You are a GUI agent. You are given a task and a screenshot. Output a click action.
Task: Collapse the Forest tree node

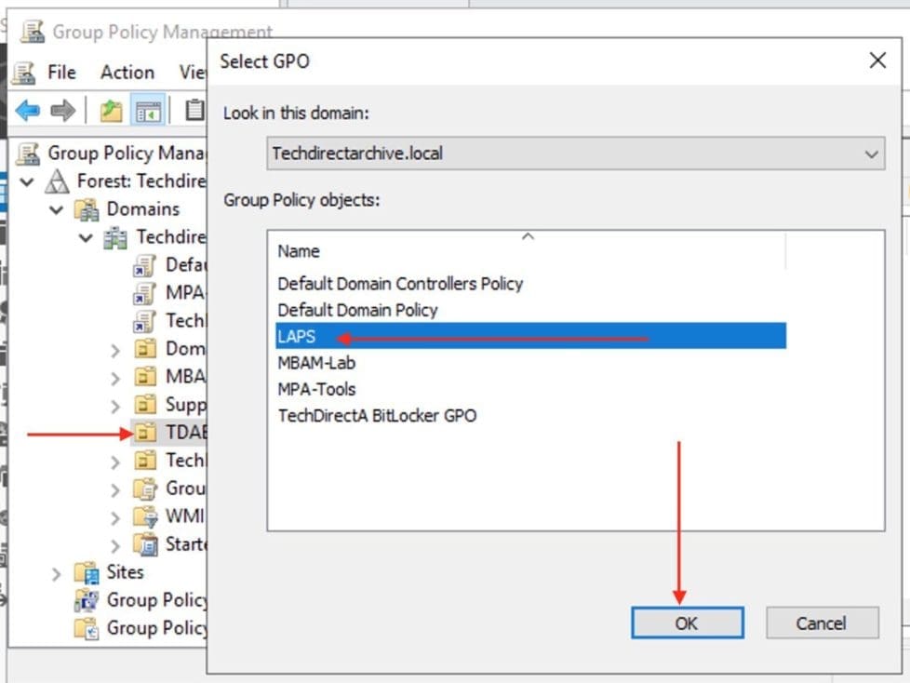pyautogui.click(x=26, y=181)
